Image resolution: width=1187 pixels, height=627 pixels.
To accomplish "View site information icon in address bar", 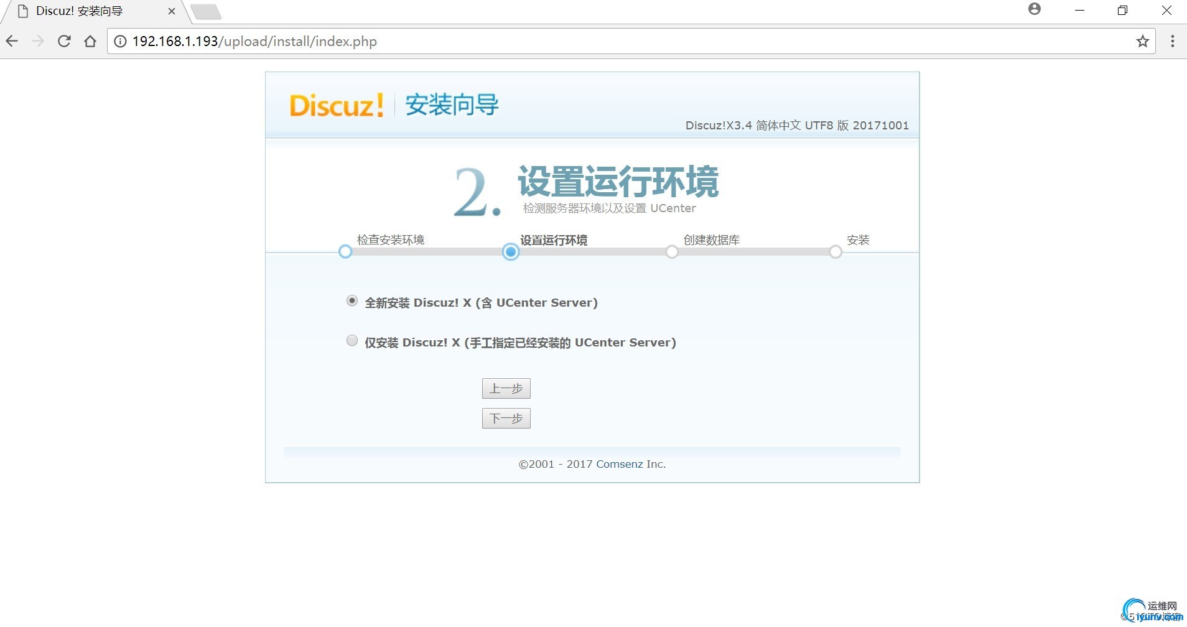I will pyautogui.click(x=120, y=41).
